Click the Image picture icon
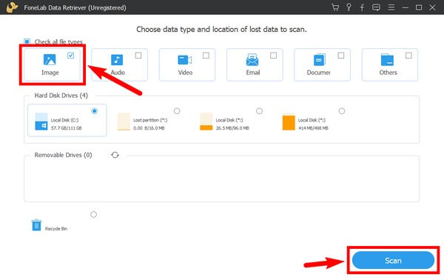Screen dimensions: 444x280 [50, 60]
